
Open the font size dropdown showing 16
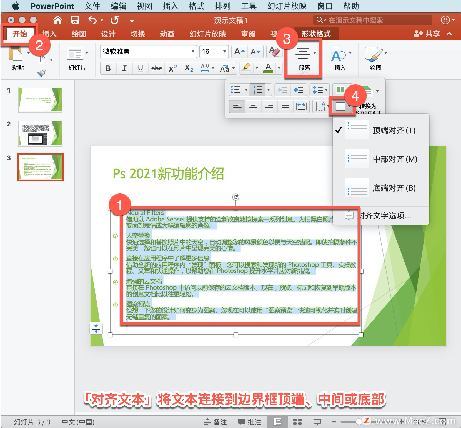pos(224,52)
